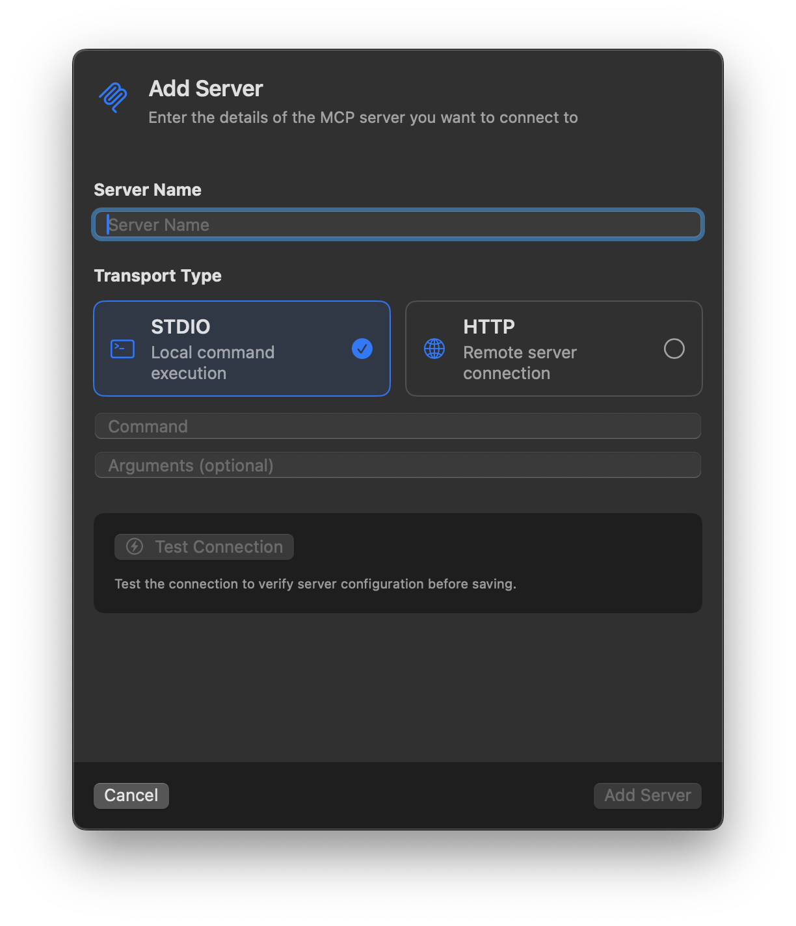Select the HTTP transport radio circle

[674, 349]
